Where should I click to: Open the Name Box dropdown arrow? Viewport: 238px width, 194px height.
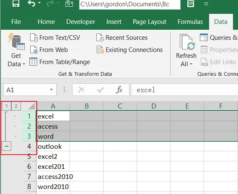52,90
